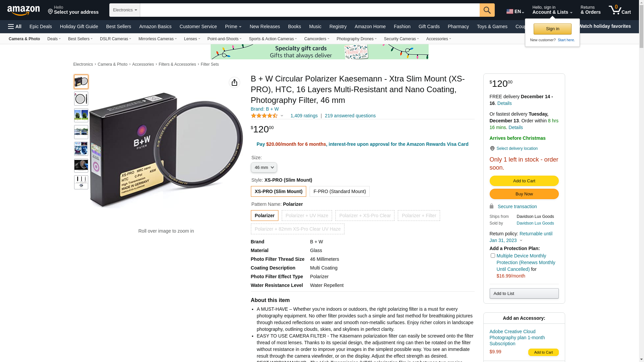The height and width of the screenshot is (362, 644).
Task: Open the 46 mm size dropdown
Action: (x=264, y=168)
